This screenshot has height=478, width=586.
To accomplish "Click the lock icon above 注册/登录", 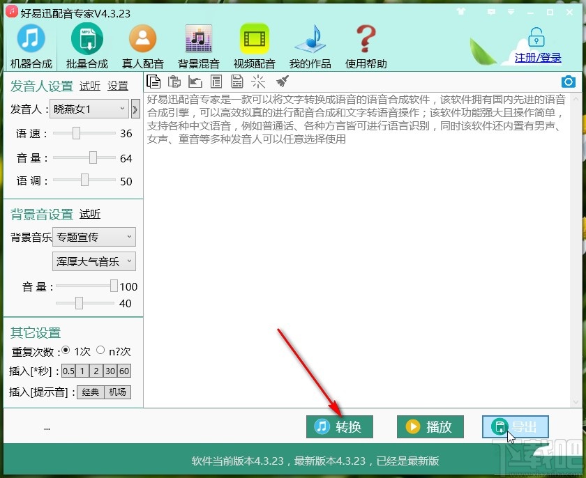I will pos(536,38).
